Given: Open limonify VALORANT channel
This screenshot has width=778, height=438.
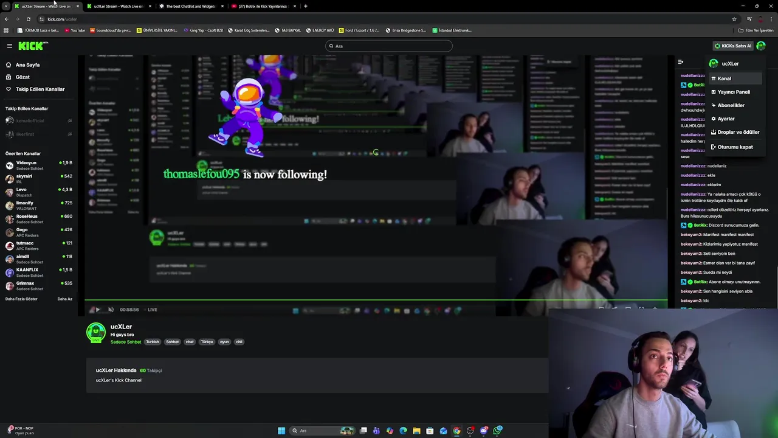Looking at the screenshot, I should coord(38,205).
